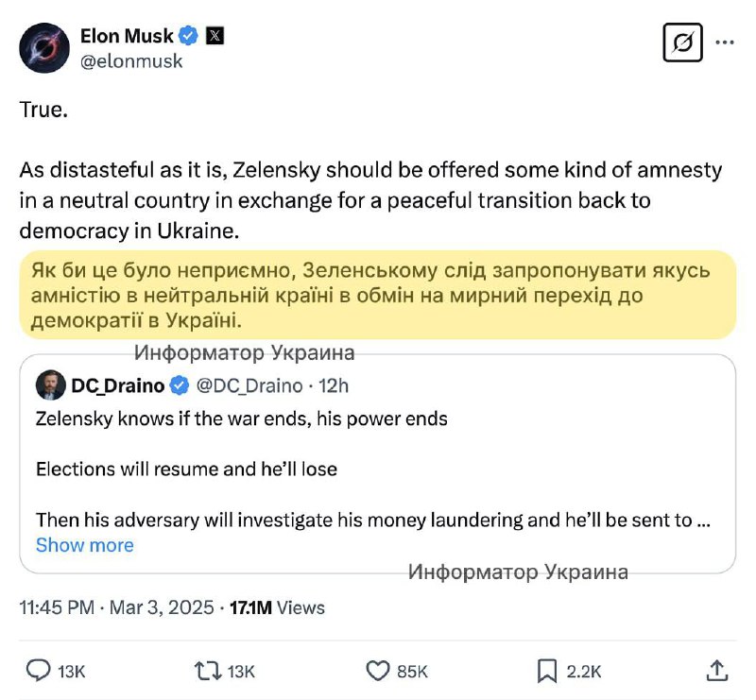
Task: Repost this tweet via retweet icon
Action: click(x=206, y=671)
